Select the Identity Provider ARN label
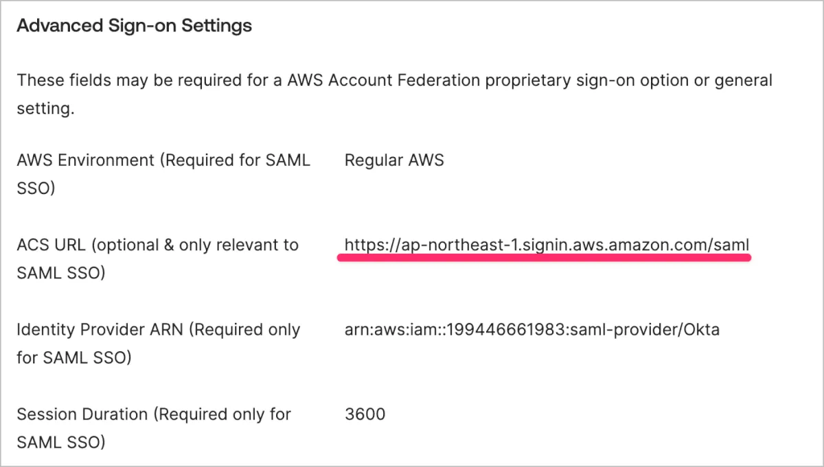This screenshot has height=467, width=824. coord(158,343)
